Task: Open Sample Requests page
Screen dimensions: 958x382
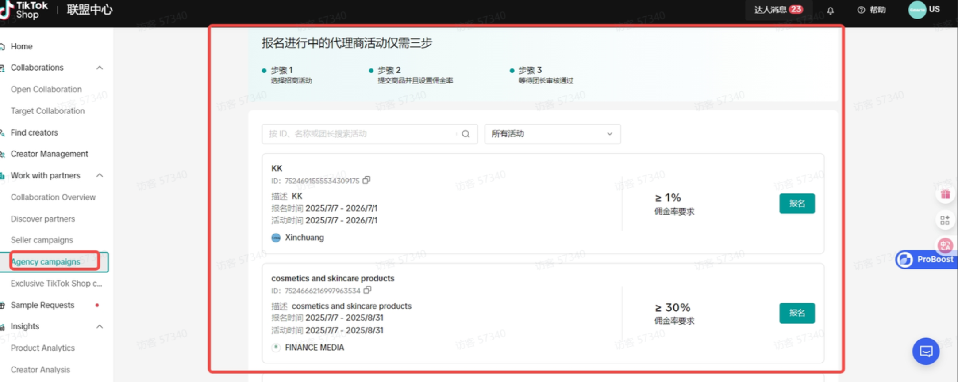Action: click(42, 305)
